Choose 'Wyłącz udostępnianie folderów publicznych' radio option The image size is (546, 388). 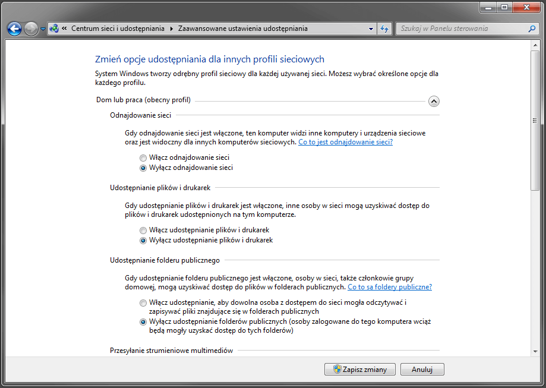143,321
